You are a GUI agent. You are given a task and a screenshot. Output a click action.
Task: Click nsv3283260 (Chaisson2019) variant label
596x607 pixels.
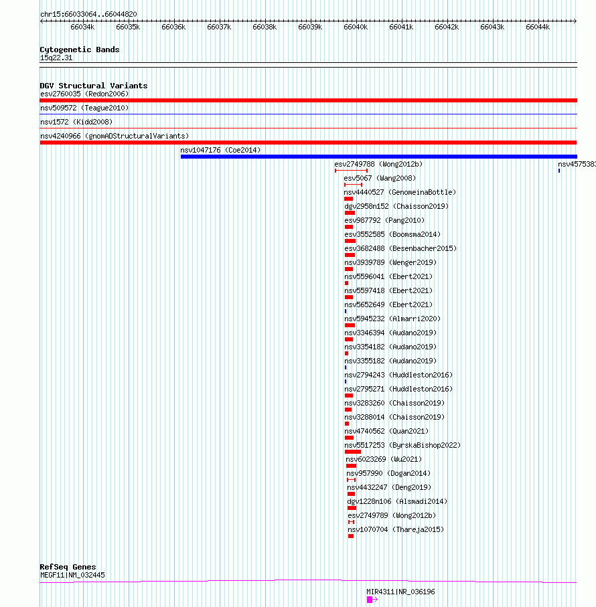(394, 404)
